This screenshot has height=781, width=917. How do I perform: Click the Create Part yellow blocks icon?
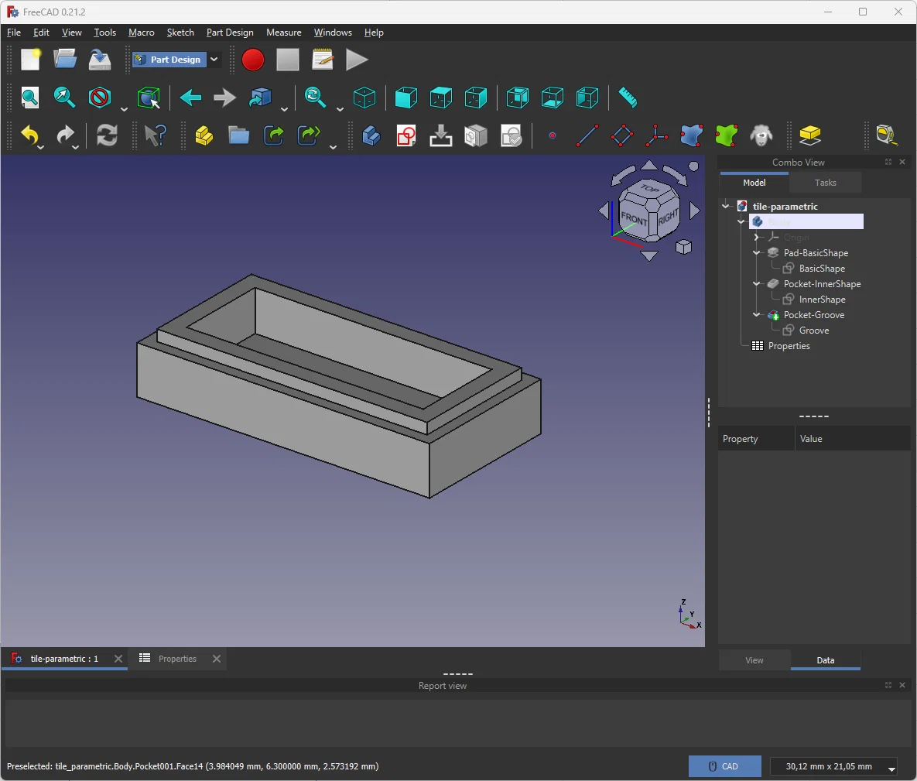point(204,136)
